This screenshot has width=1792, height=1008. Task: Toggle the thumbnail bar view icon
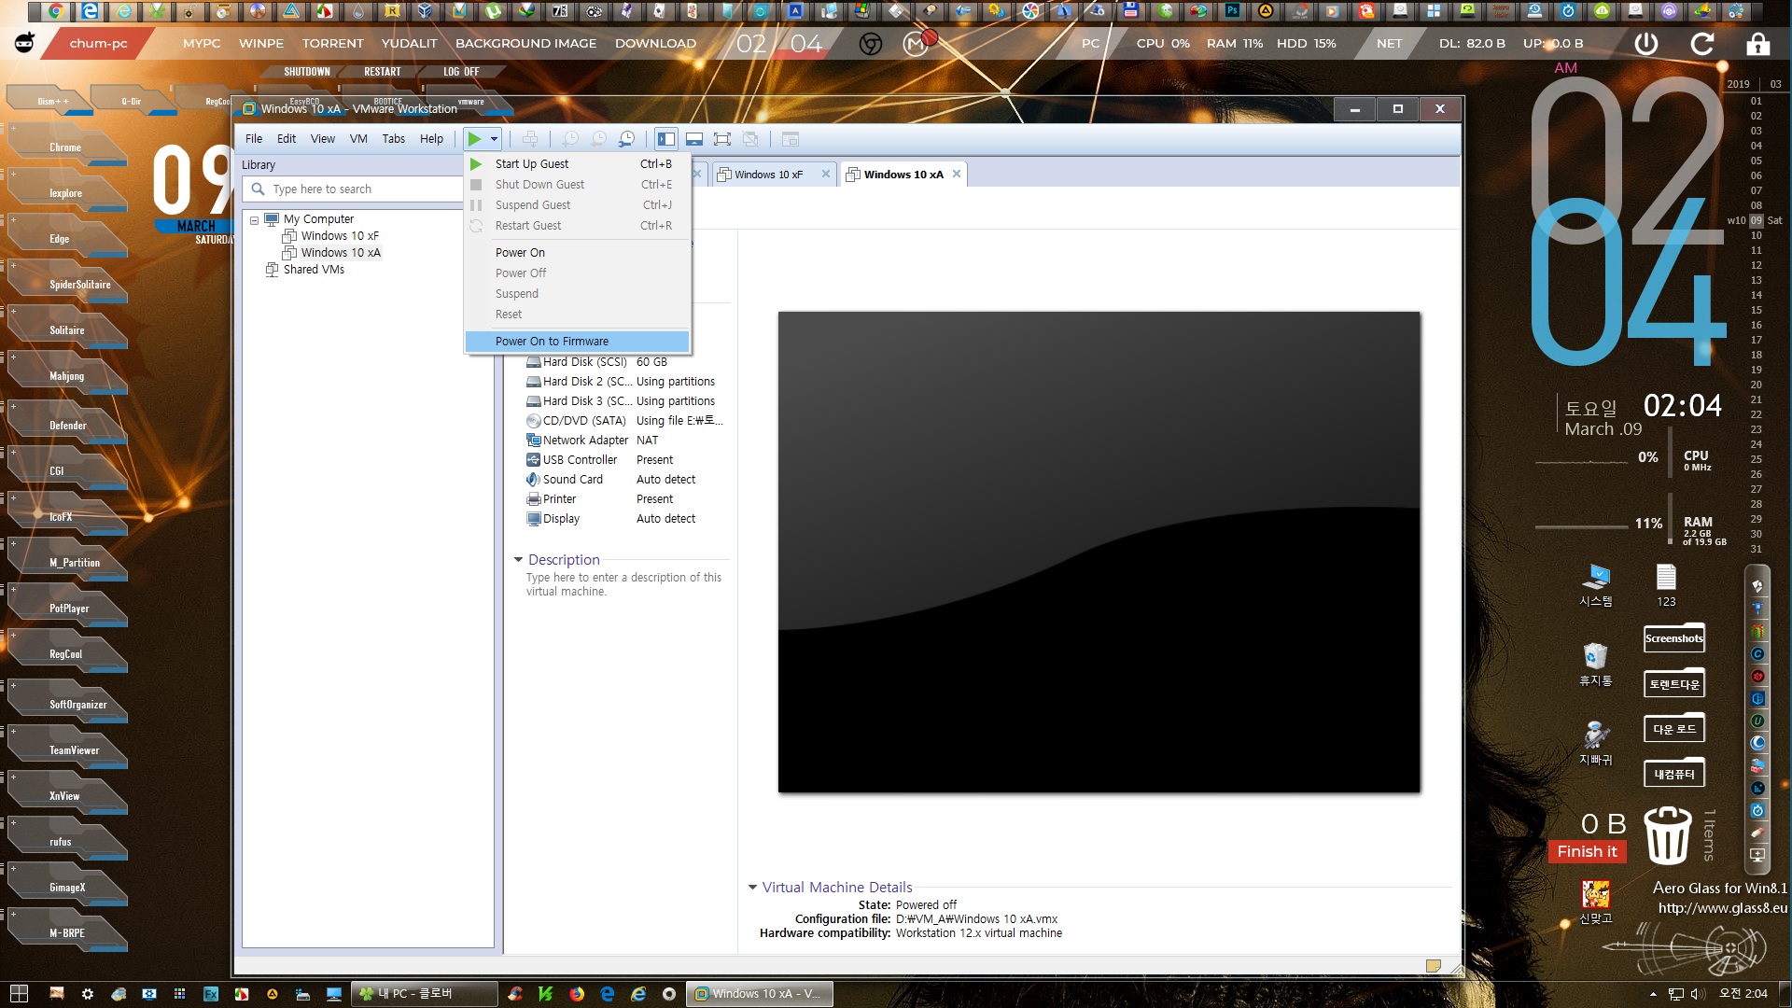tap(694, 139)
